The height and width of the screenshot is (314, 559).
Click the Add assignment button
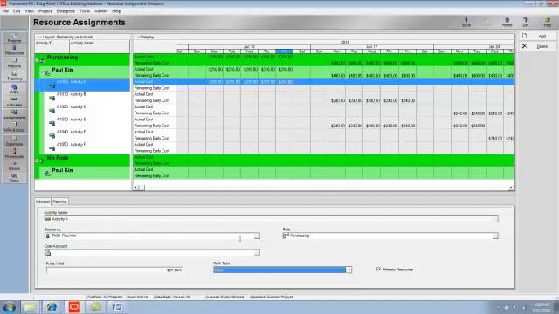click(x=537, y=36)
